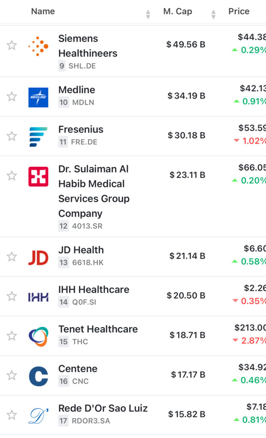Click the JD Health logo
Screen dimensions: 266x438
click(38, 257)
